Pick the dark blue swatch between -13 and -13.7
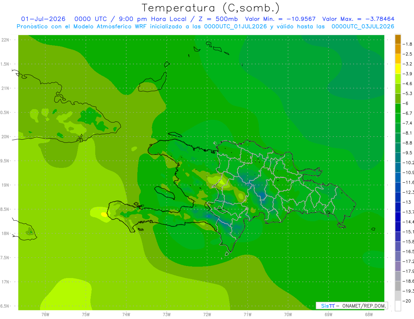This screenshot has width=414, height=319. pyautogui.click(x=398, y=207)
